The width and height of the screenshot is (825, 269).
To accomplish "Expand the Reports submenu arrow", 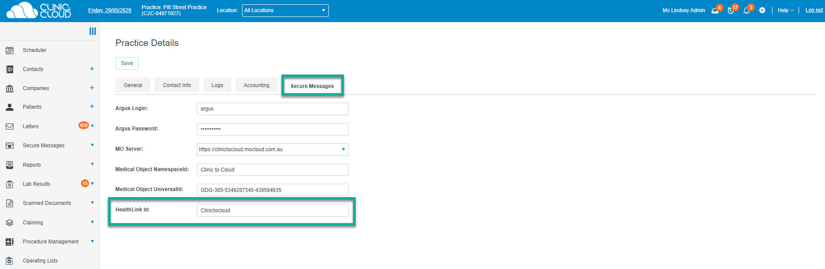I will [x=92, y=164].
